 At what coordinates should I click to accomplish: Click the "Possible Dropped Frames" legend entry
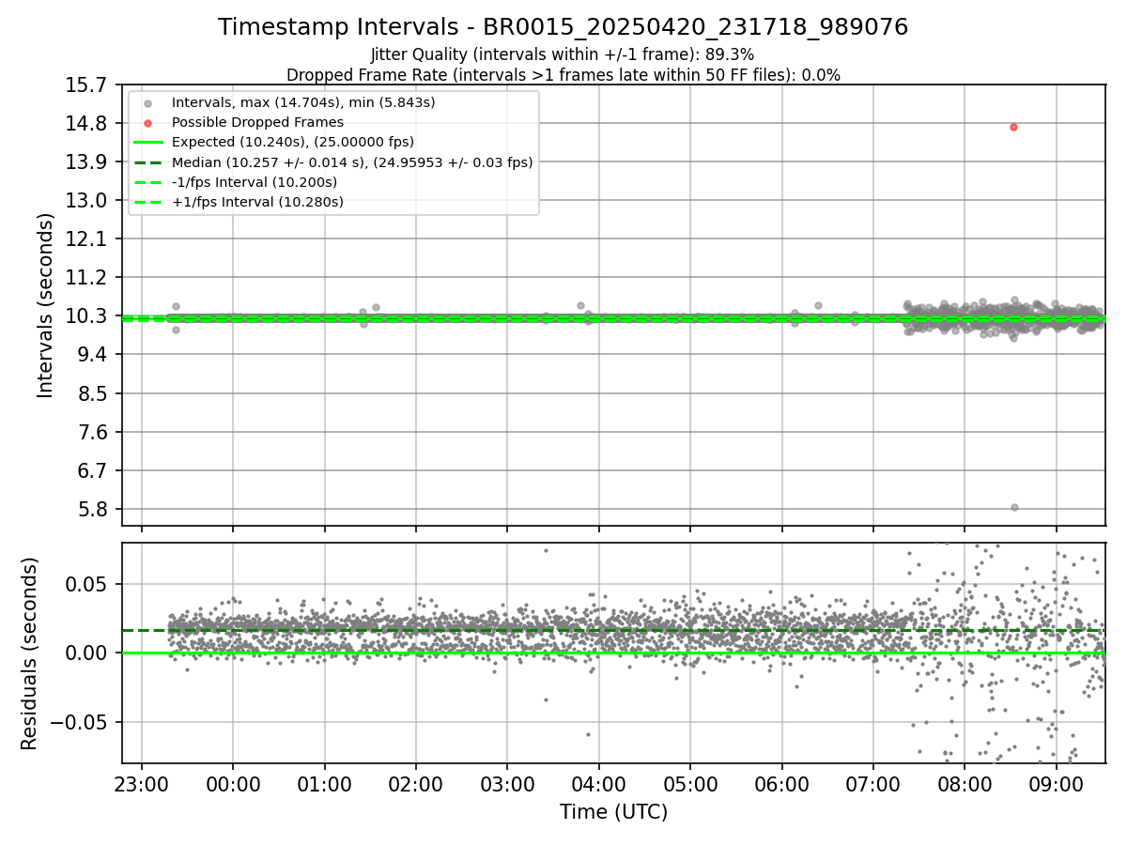[257, 122]
